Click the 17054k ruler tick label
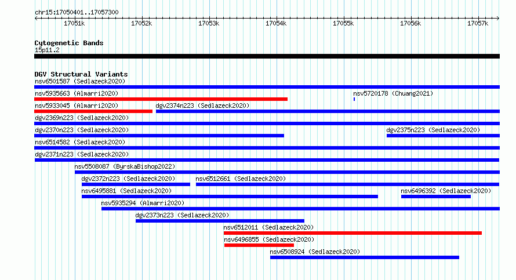The height and width of the screenshot is (280, 516). [276, 23]
